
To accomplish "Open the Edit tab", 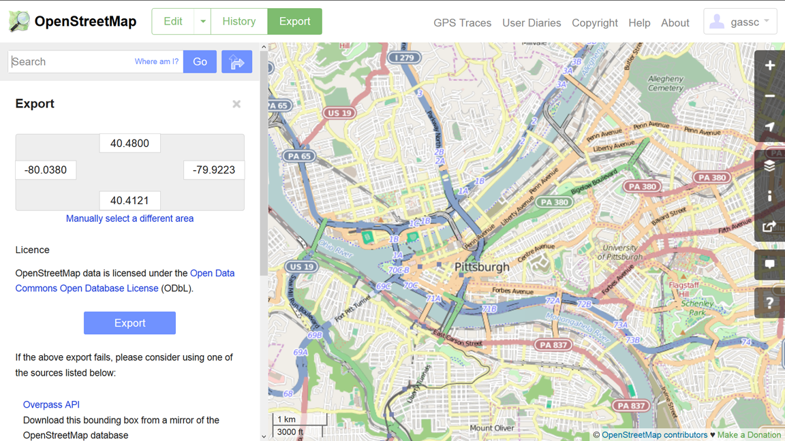I will (173, 22).
